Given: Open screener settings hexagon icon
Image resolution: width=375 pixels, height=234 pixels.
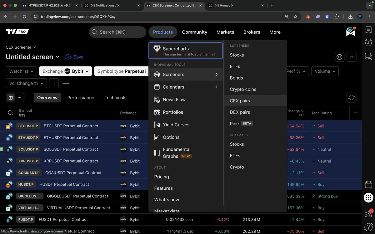Looking at the screenshot, I should [339, 57].
